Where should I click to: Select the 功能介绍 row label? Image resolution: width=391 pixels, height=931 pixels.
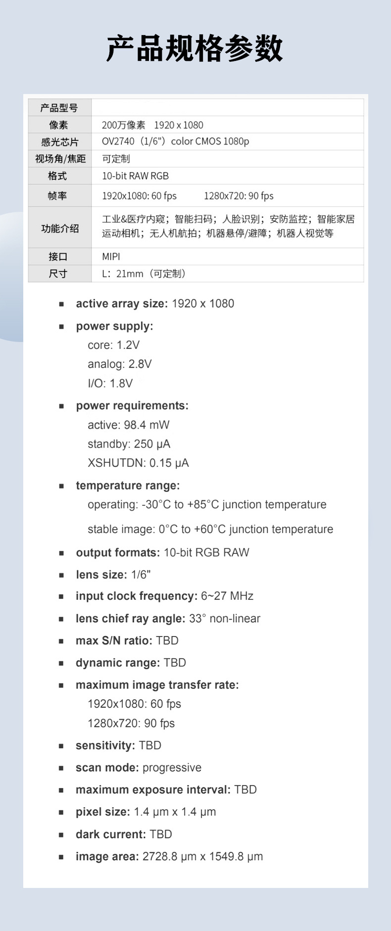(x=60, y=228)
